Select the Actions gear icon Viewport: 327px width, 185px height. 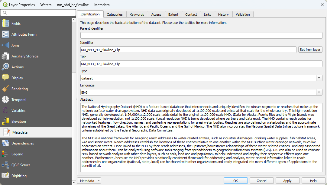5,67
